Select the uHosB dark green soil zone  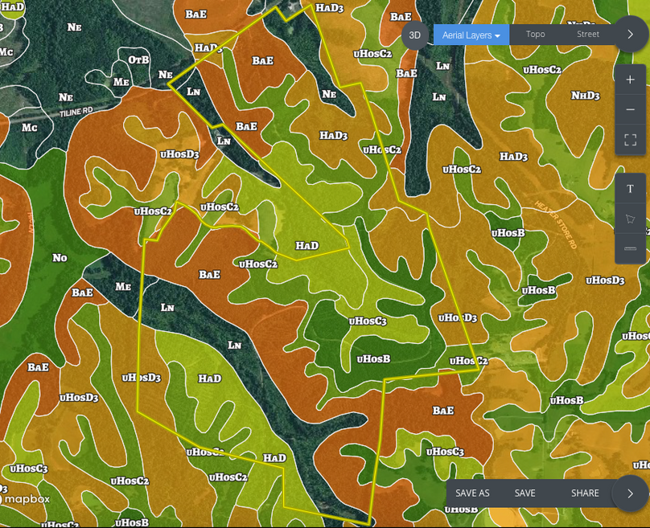(372, 358)
